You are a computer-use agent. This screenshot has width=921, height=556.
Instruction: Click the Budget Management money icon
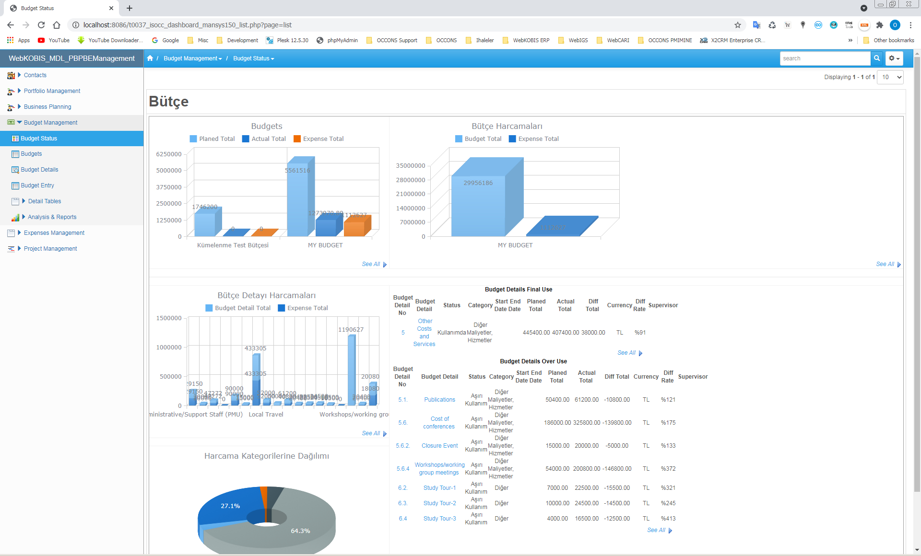click(x=11, y=123)
